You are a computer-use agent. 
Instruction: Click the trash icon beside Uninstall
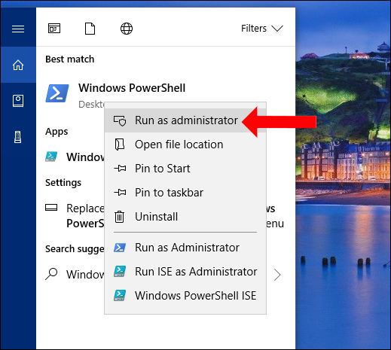119,217
